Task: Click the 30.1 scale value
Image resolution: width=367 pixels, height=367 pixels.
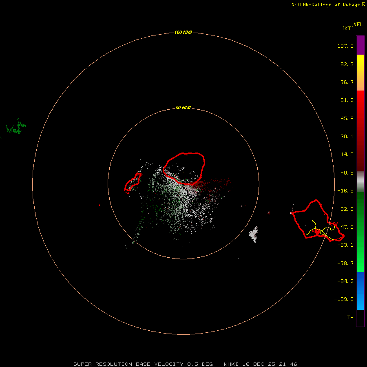Action: coord(347,137)
